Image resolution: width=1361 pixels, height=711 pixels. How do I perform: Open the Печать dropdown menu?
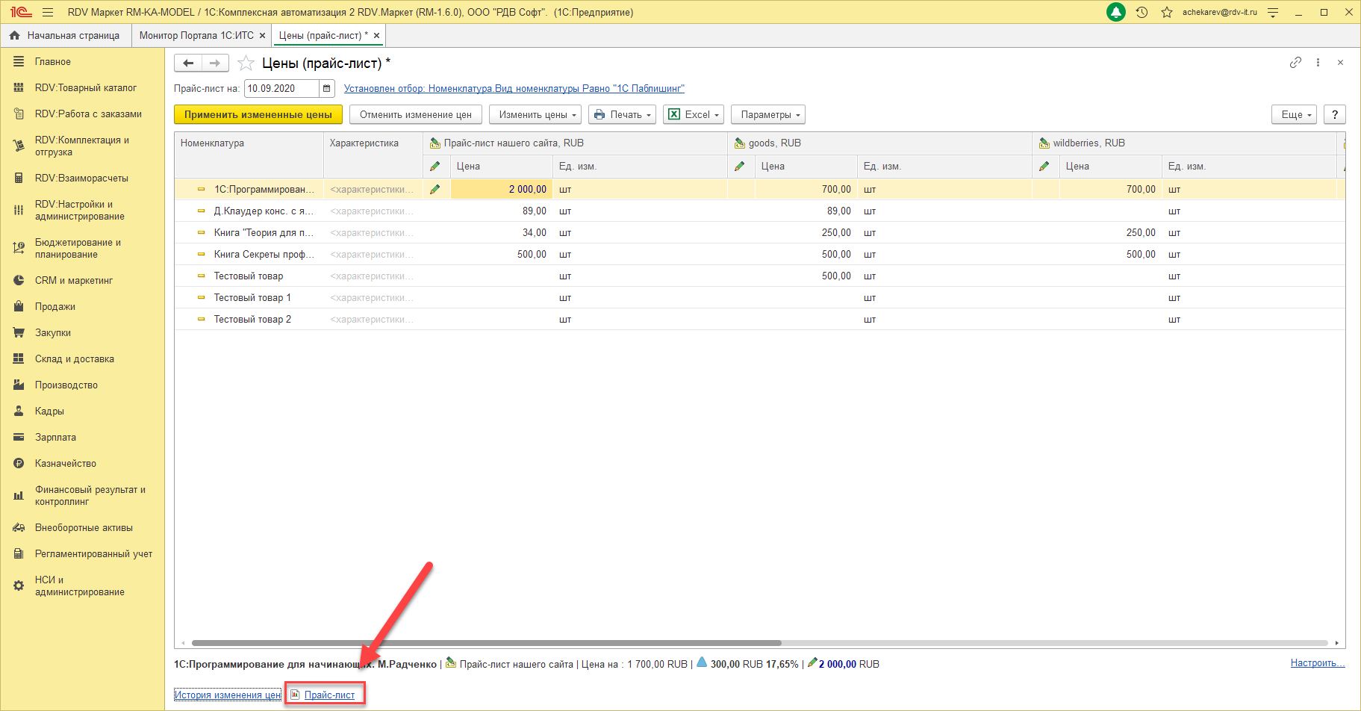tap(622, 115)
